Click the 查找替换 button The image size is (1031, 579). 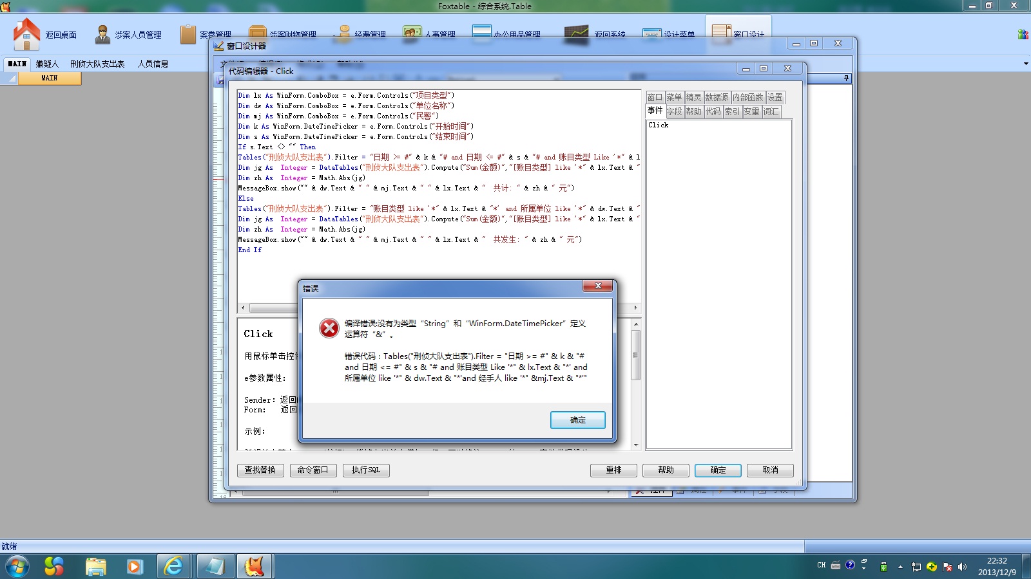[x=260, y=470]
